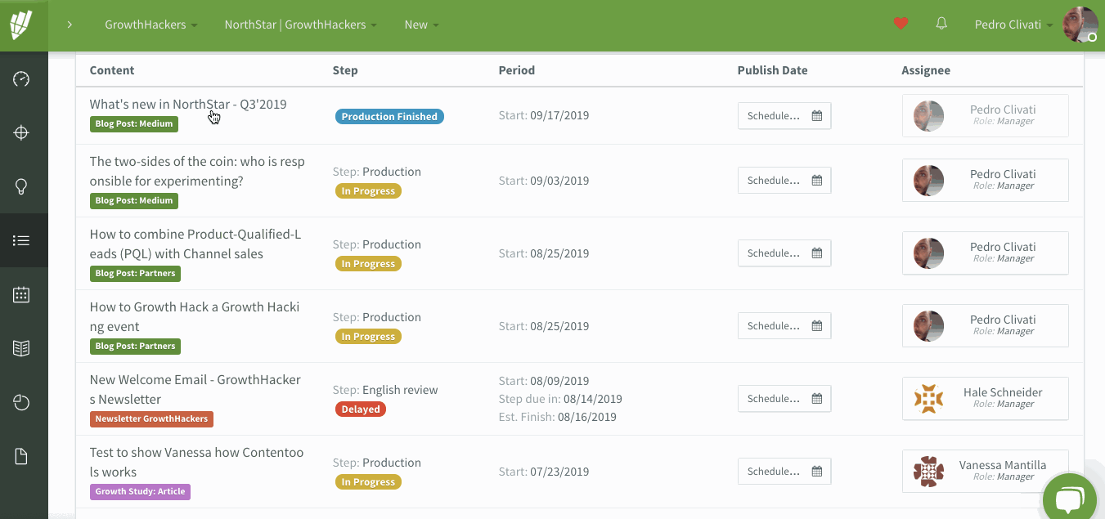The width and height of the screenshot is (1105, 519).
Task: Click "Start: 09/17/2019" period text
Action: point(544,116)
